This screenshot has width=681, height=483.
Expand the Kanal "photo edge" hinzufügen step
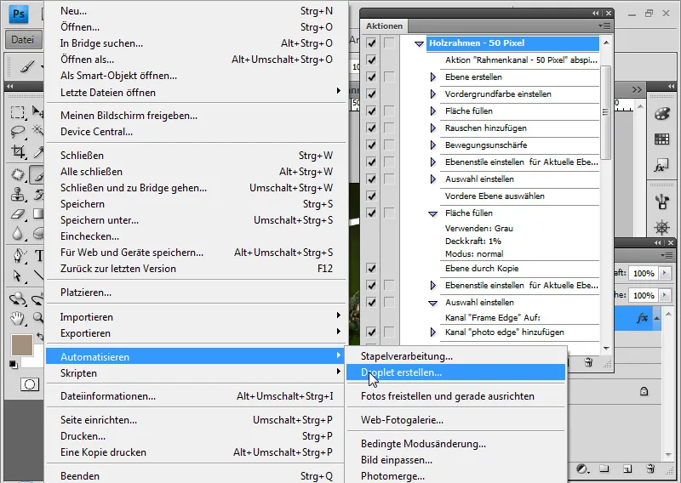tap(432, 332)
